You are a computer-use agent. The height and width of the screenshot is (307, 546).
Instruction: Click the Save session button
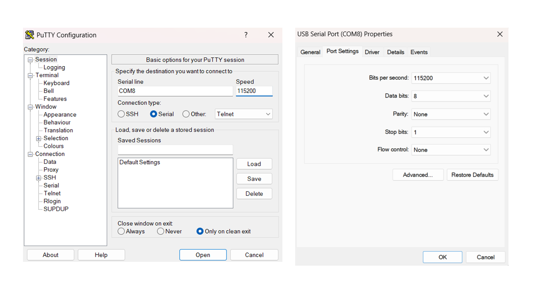click(x=254, y=179)
